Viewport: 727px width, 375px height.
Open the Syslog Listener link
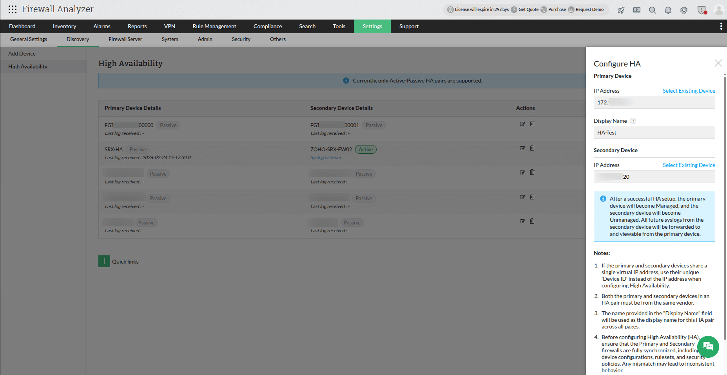point(326,157)
